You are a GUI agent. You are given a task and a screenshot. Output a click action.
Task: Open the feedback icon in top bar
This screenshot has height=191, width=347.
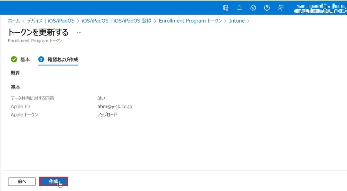pos(280,8)
